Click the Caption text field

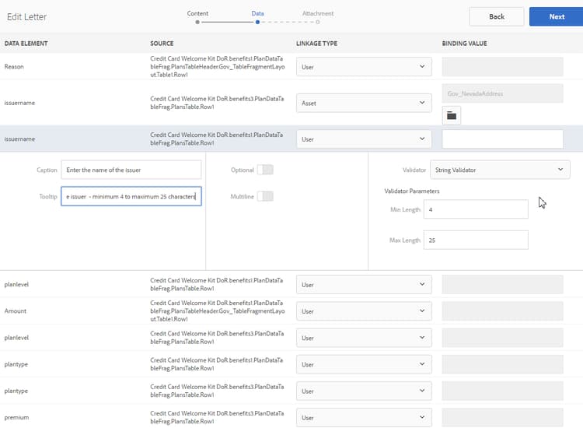(131, 170)
